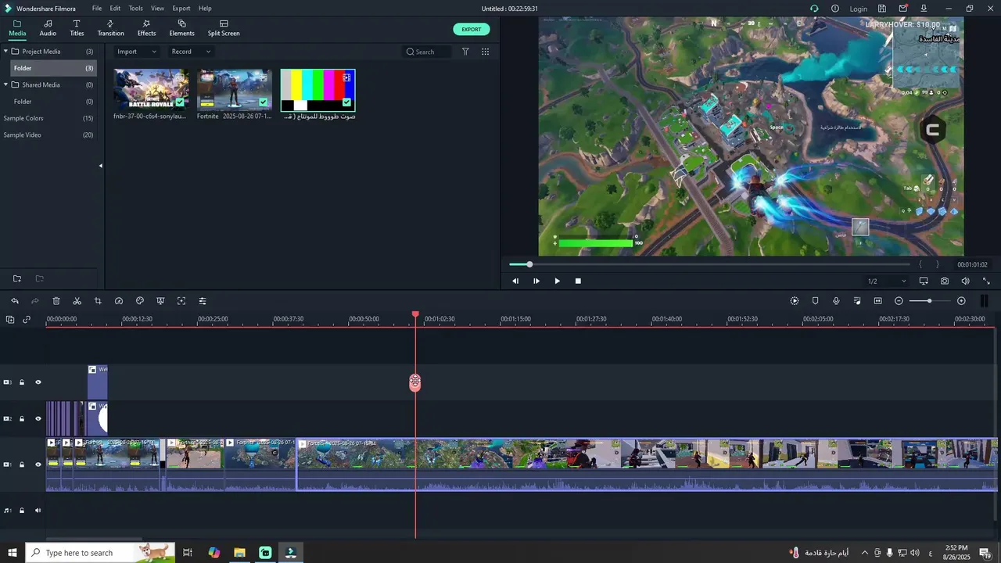1001x563 pixels.
Task: Click the media Search field
Action: coord(427,52)
